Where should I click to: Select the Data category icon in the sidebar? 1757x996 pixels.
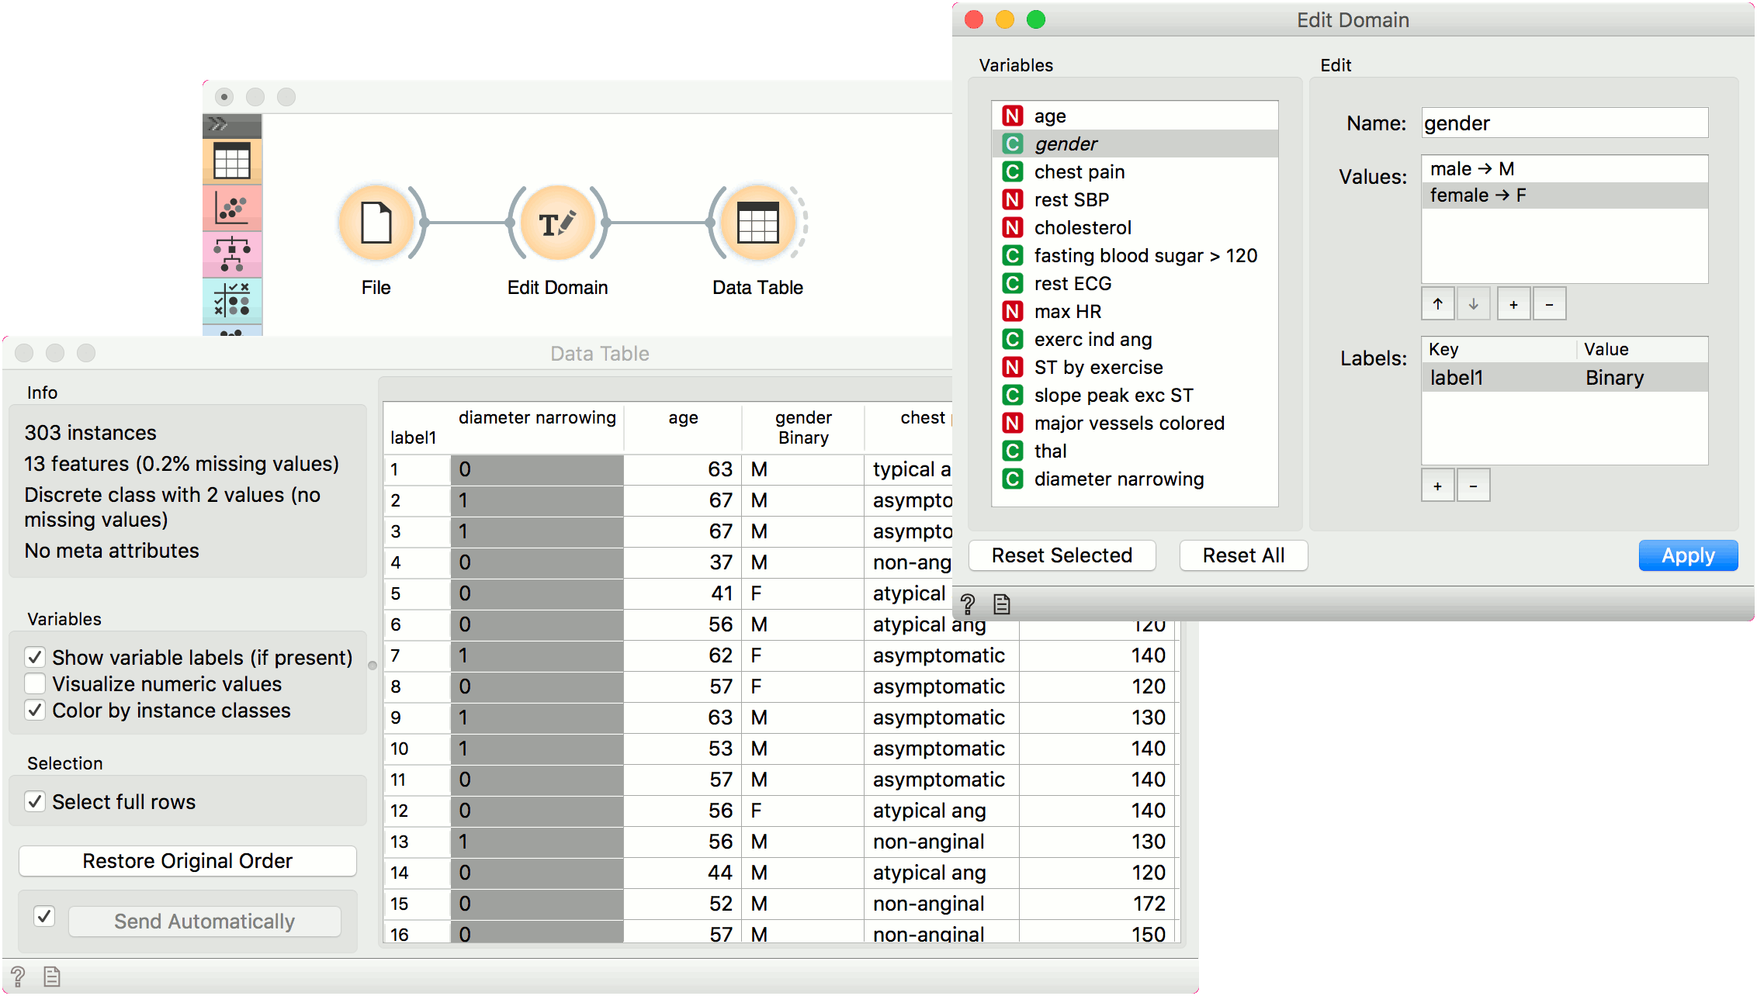[232, 162]
